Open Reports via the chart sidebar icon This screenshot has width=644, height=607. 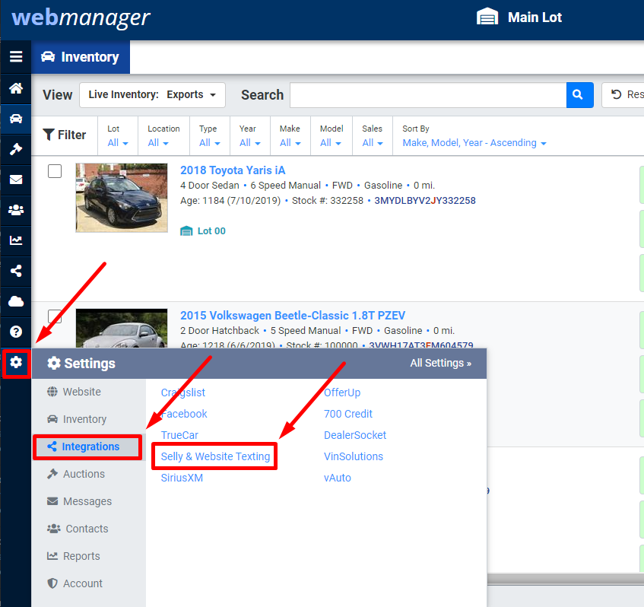coord(15,240)
